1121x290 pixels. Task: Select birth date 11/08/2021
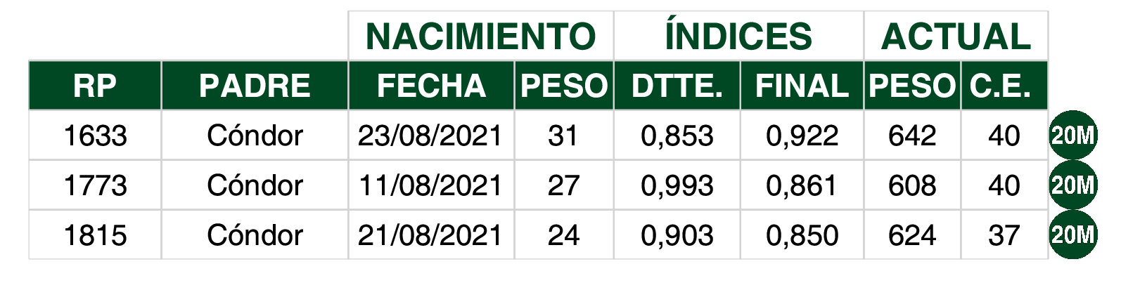point(430,185)
